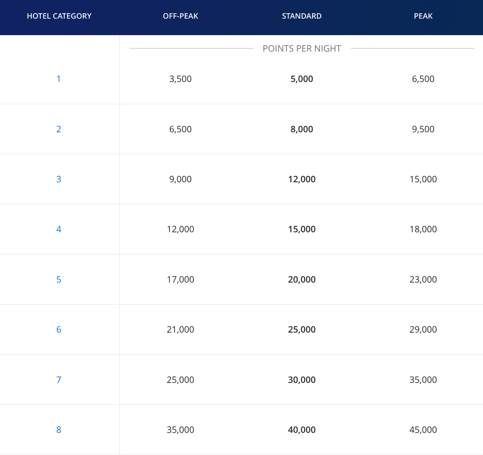Image resolution: width=483 pixels, height=455 pixels.
Task: Select the 45,000 peak points cell
Action: pyautogui.click(x=423, y=430)
